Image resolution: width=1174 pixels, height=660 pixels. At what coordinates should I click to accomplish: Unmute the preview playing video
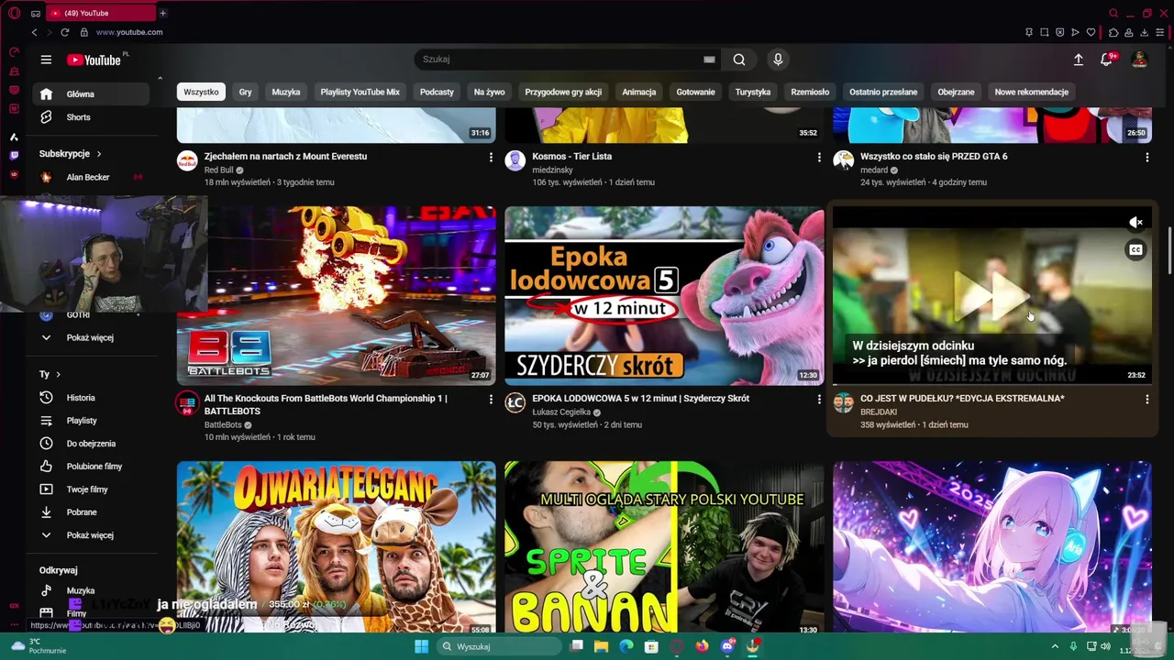[1135, 223]
